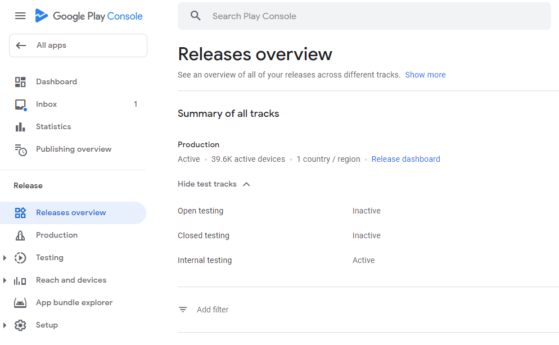Click the Closed testing row label
The width and height of the screenshot is (559, 345).
click(x=204, y=235)
